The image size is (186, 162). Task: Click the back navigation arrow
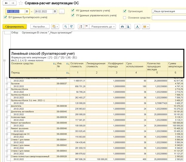(6, 3)
